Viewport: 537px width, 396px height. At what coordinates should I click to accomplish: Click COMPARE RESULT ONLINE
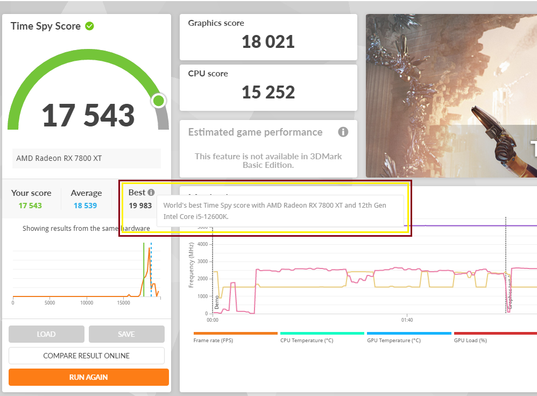pos(86,356)
